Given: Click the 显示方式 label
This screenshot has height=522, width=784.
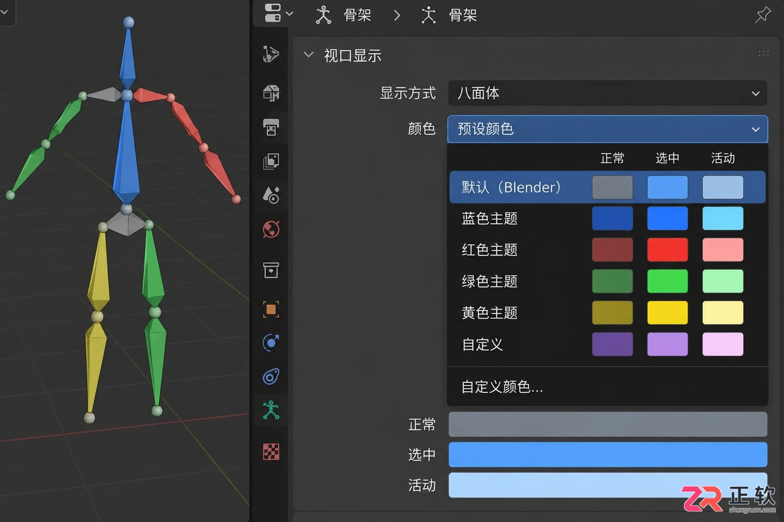Looking at the screenshot, I should pos(408,94).
